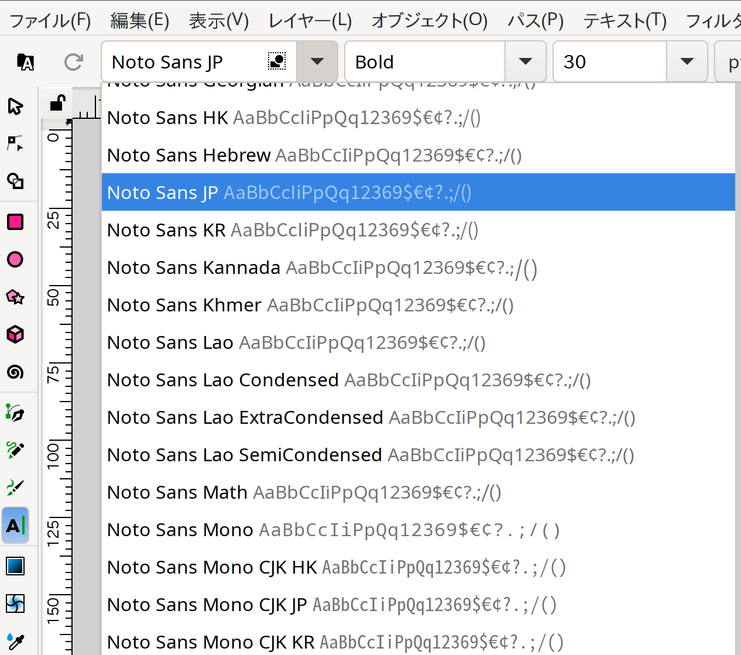Screen dimensions: 741x655
Task: Click the reset text style arrow icon
Action: pyautogui.click(x=73, y=61)
